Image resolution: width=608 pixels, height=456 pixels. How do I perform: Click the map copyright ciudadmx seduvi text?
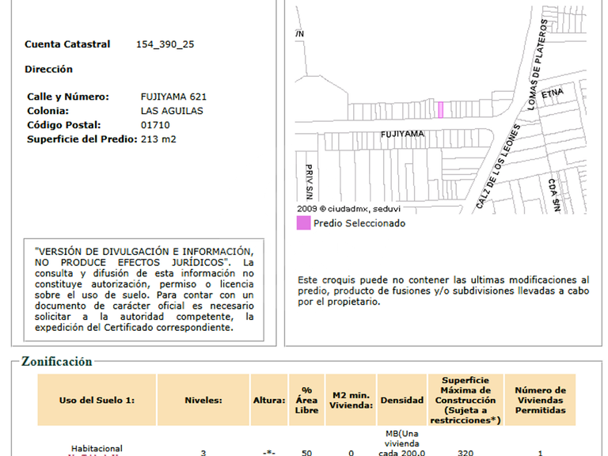(x=348, y=209)
